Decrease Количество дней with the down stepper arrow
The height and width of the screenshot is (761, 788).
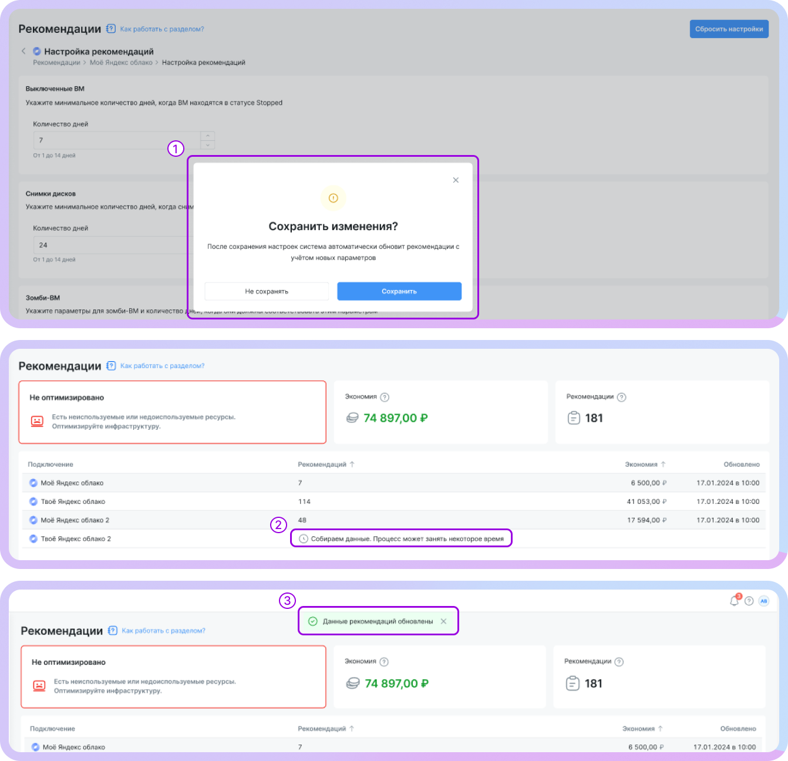pyautogui.click(x=208, y=144)
